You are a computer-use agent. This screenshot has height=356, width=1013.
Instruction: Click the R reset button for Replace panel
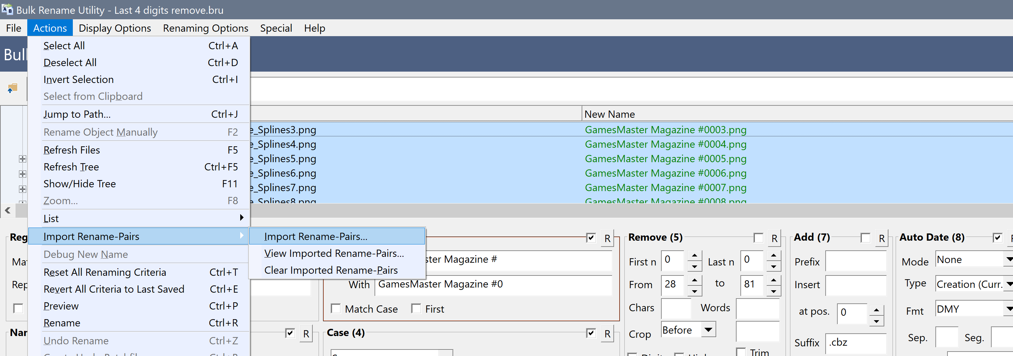click(607, 238)
